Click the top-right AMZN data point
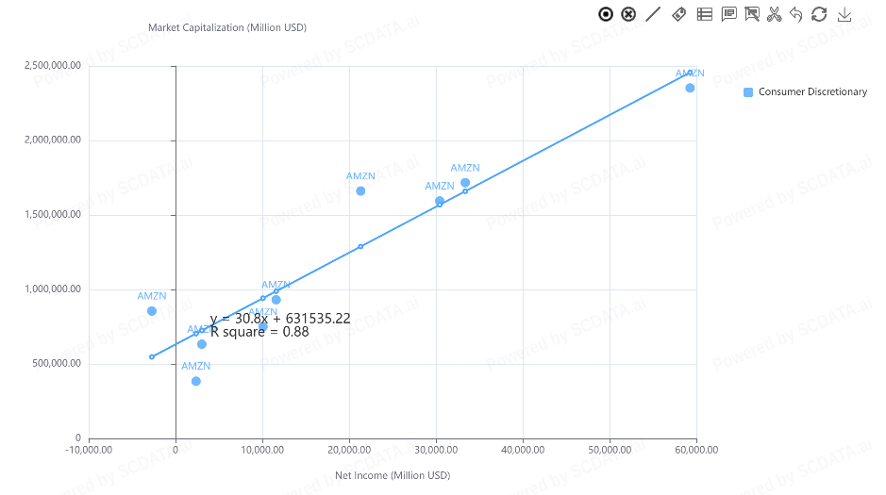The image size is (886, 495). pos(690,88)
